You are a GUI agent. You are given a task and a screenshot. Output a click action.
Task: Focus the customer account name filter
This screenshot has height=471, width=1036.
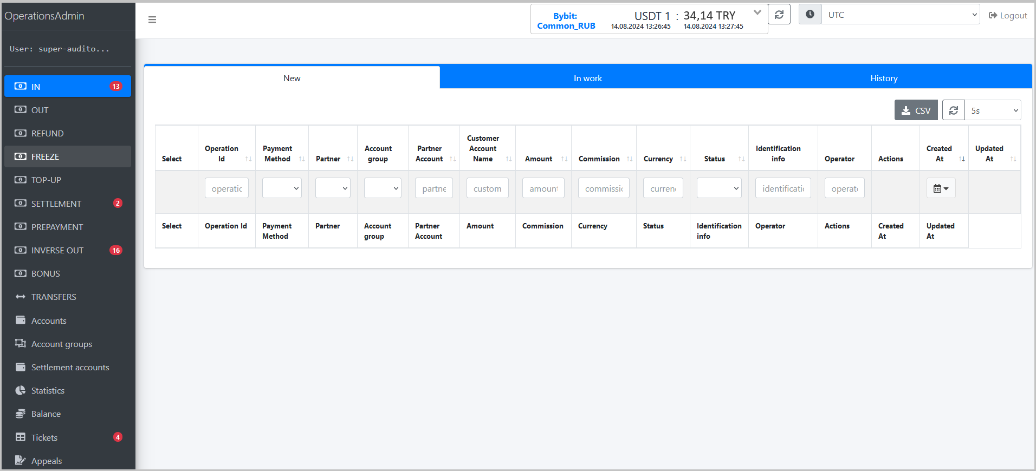(x=488, y=188)
